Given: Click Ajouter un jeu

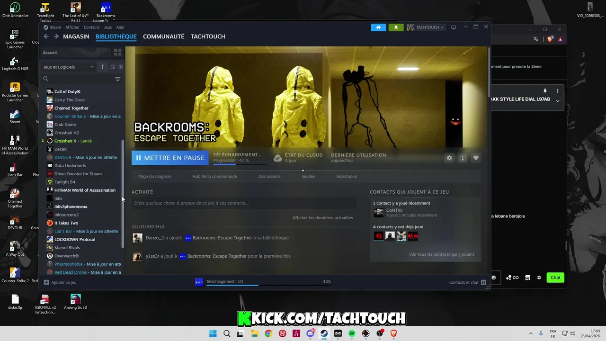Looking at the screenshot, I should 60,283.
